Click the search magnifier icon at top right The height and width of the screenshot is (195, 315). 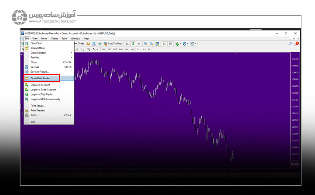pyautogui.click(x=291, y=44)
